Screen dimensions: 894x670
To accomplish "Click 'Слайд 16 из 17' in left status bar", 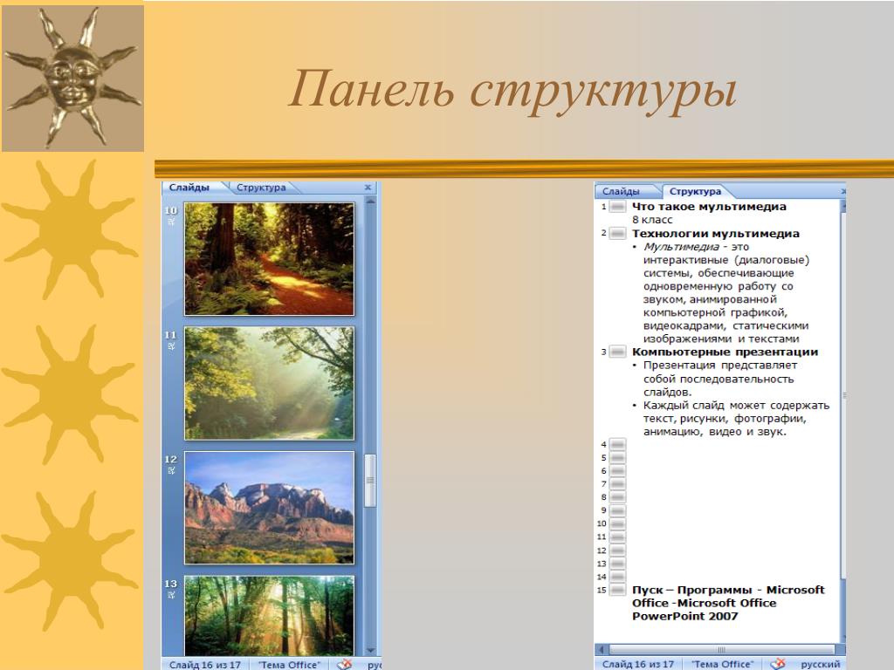I will (x=204, y=664).
